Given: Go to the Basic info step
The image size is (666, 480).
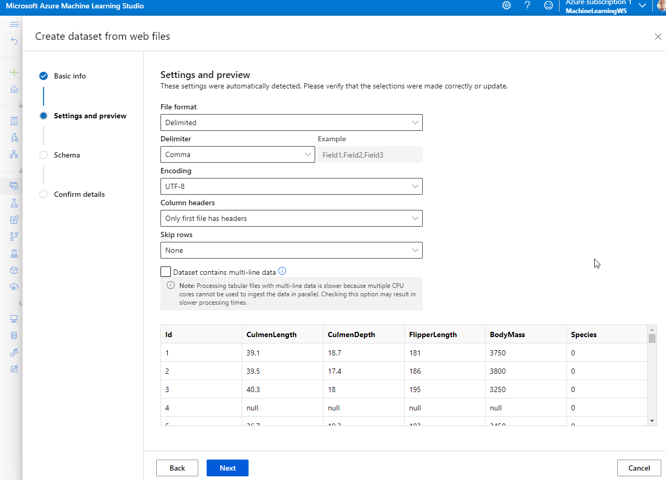Looking at the screenshot, I should coord(70,76).
